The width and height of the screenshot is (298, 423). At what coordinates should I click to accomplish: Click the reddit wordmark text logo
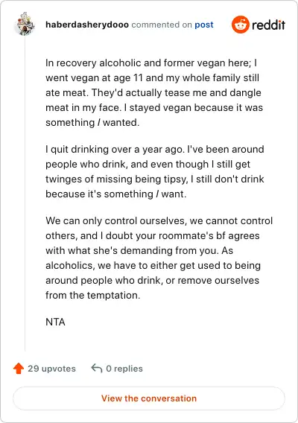tap(268, 25)
